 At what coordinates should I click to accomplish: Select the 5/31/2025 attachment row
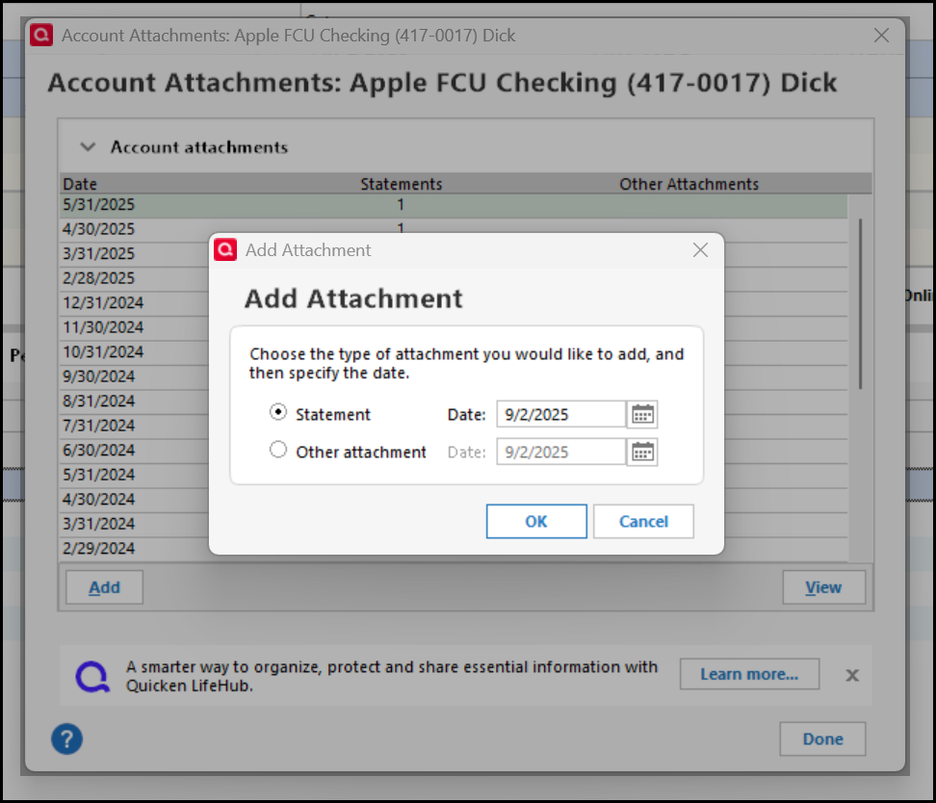click(454, 205)
